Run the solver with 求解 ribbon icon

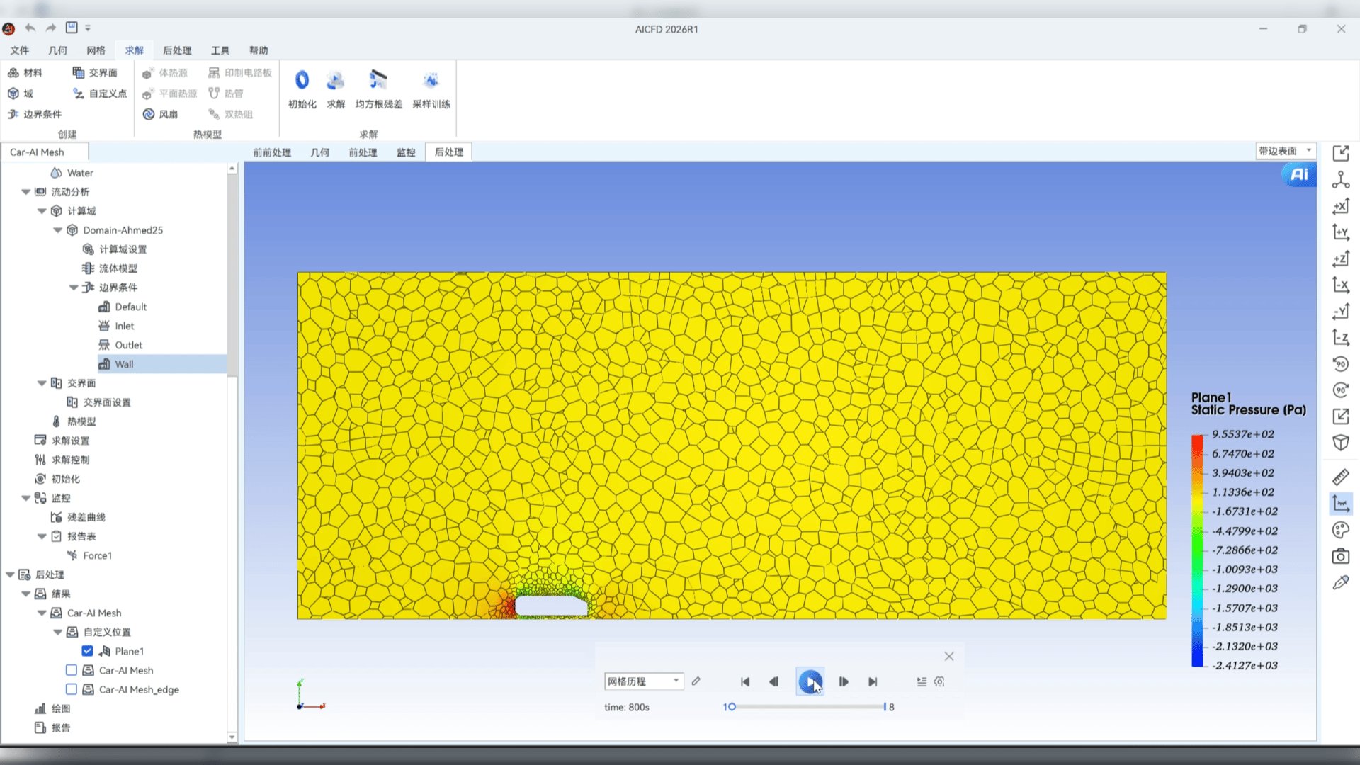(336, 89)
